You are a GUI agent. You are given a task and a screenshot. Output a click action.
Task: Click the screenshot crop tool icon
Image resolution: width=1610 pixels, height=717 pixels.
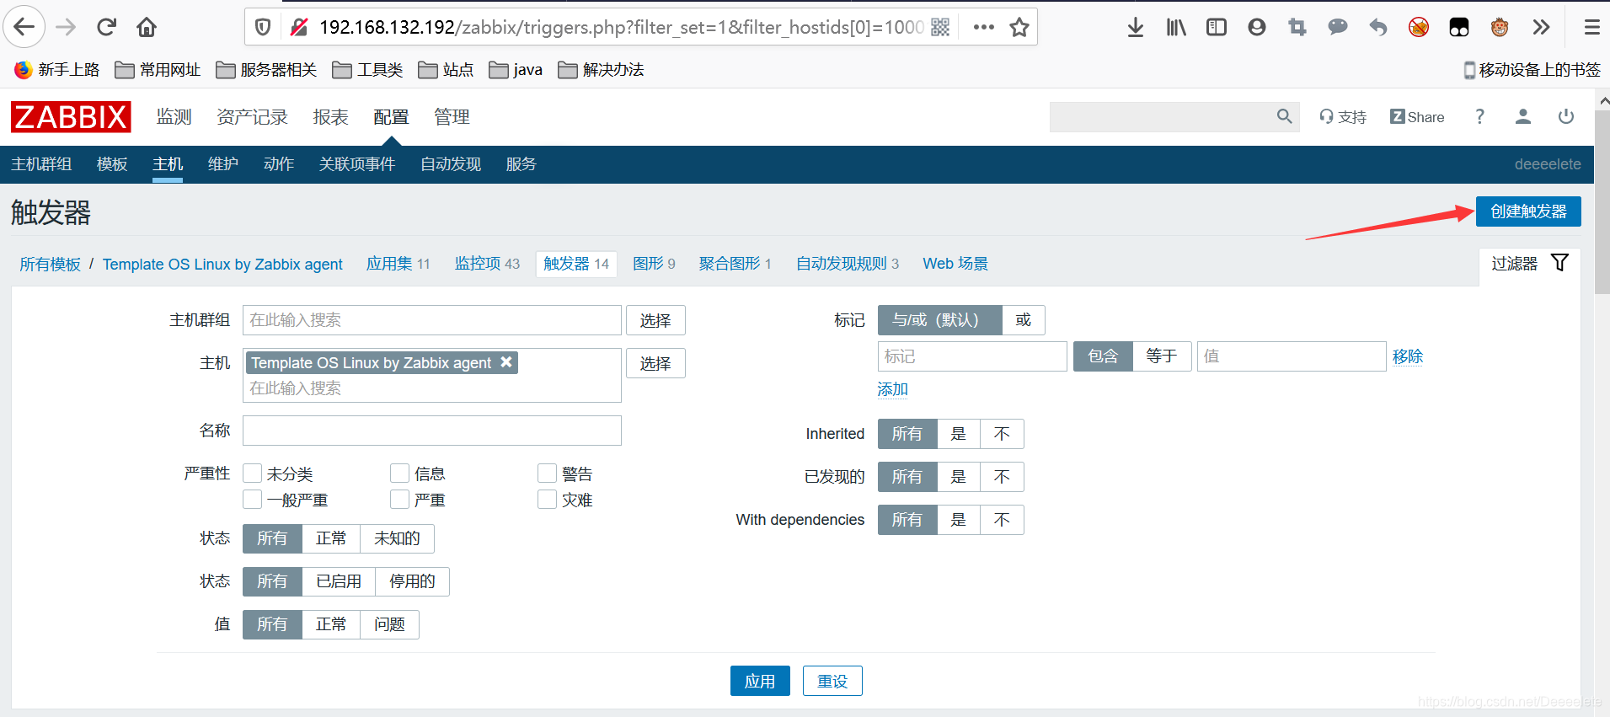click(1297, 27)
